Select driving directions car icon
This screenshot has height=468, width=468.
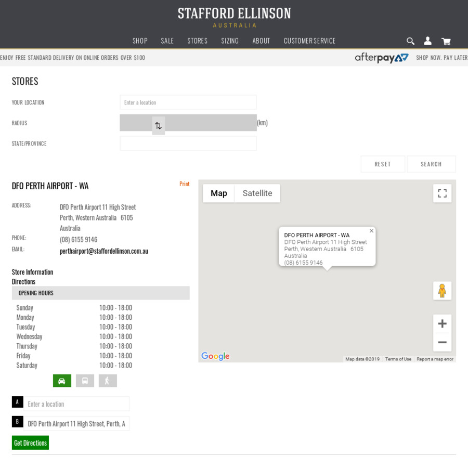62,381
